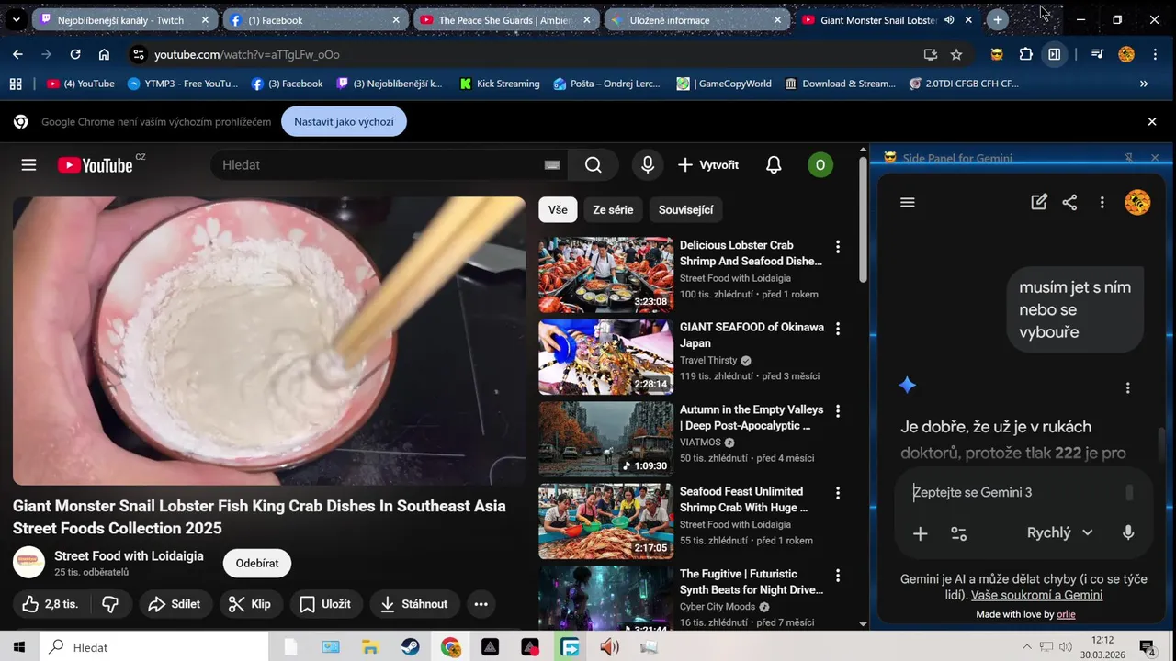Screen dimensions: 1176x661
Task: Open the green YouTube account avatar
Action: click(x=820, y=165)
